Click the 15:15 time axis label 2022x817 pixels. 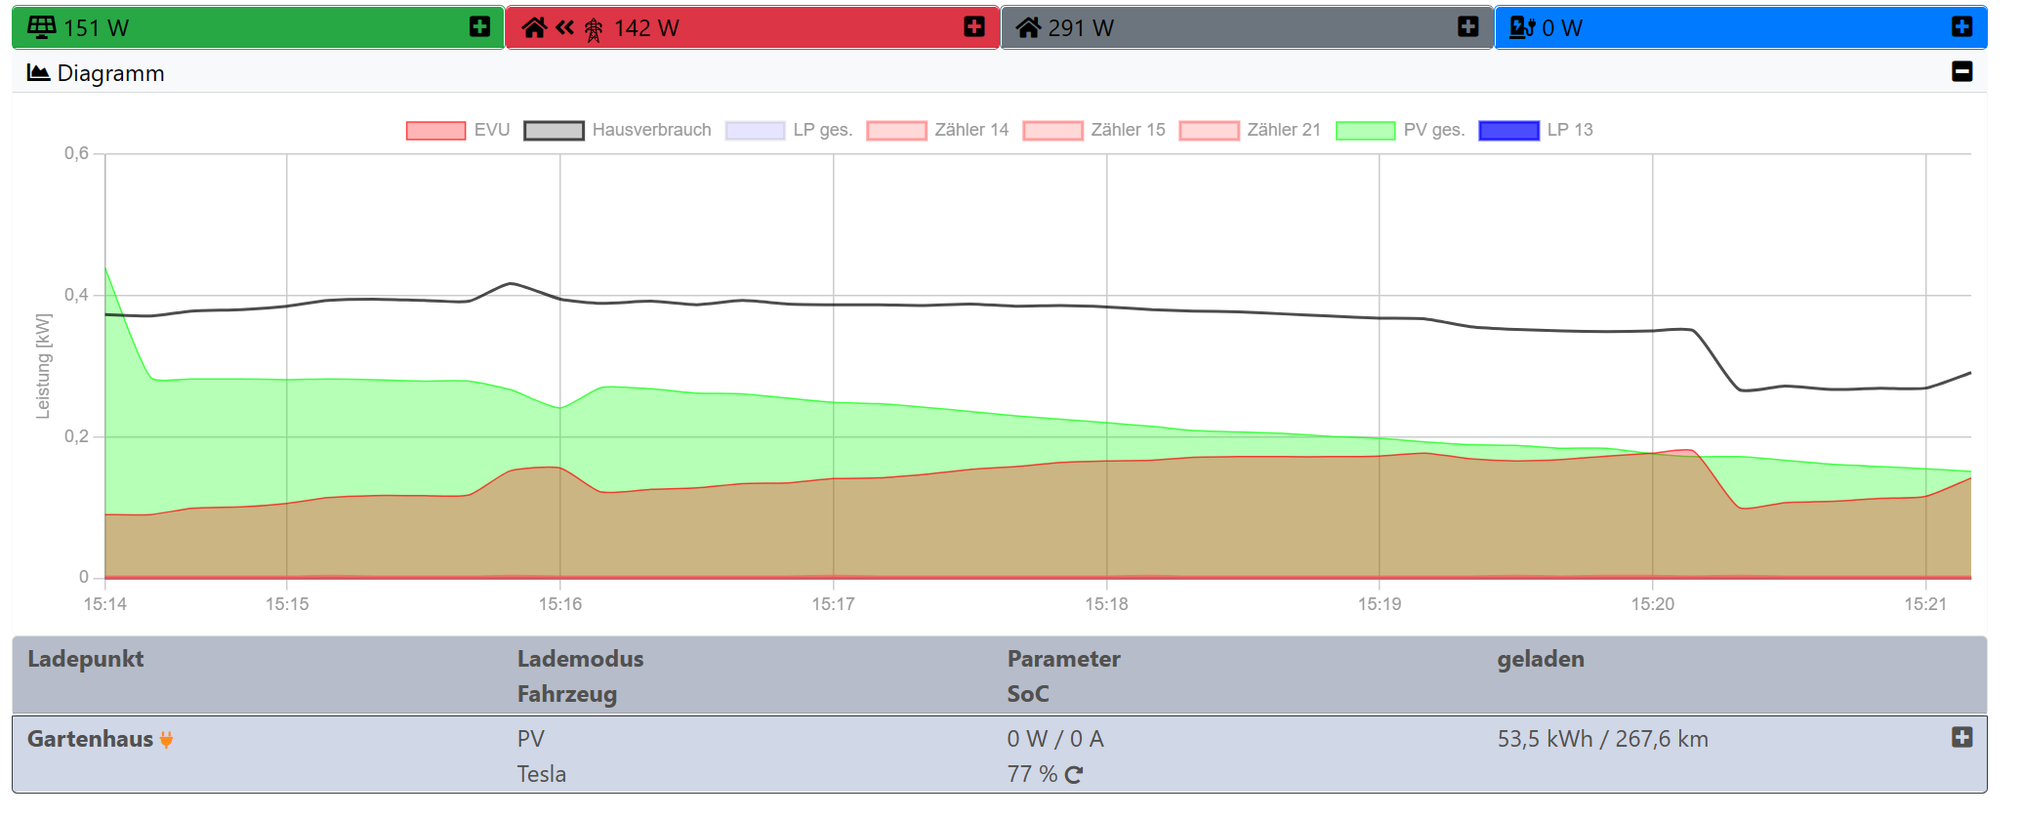(287, 604)
